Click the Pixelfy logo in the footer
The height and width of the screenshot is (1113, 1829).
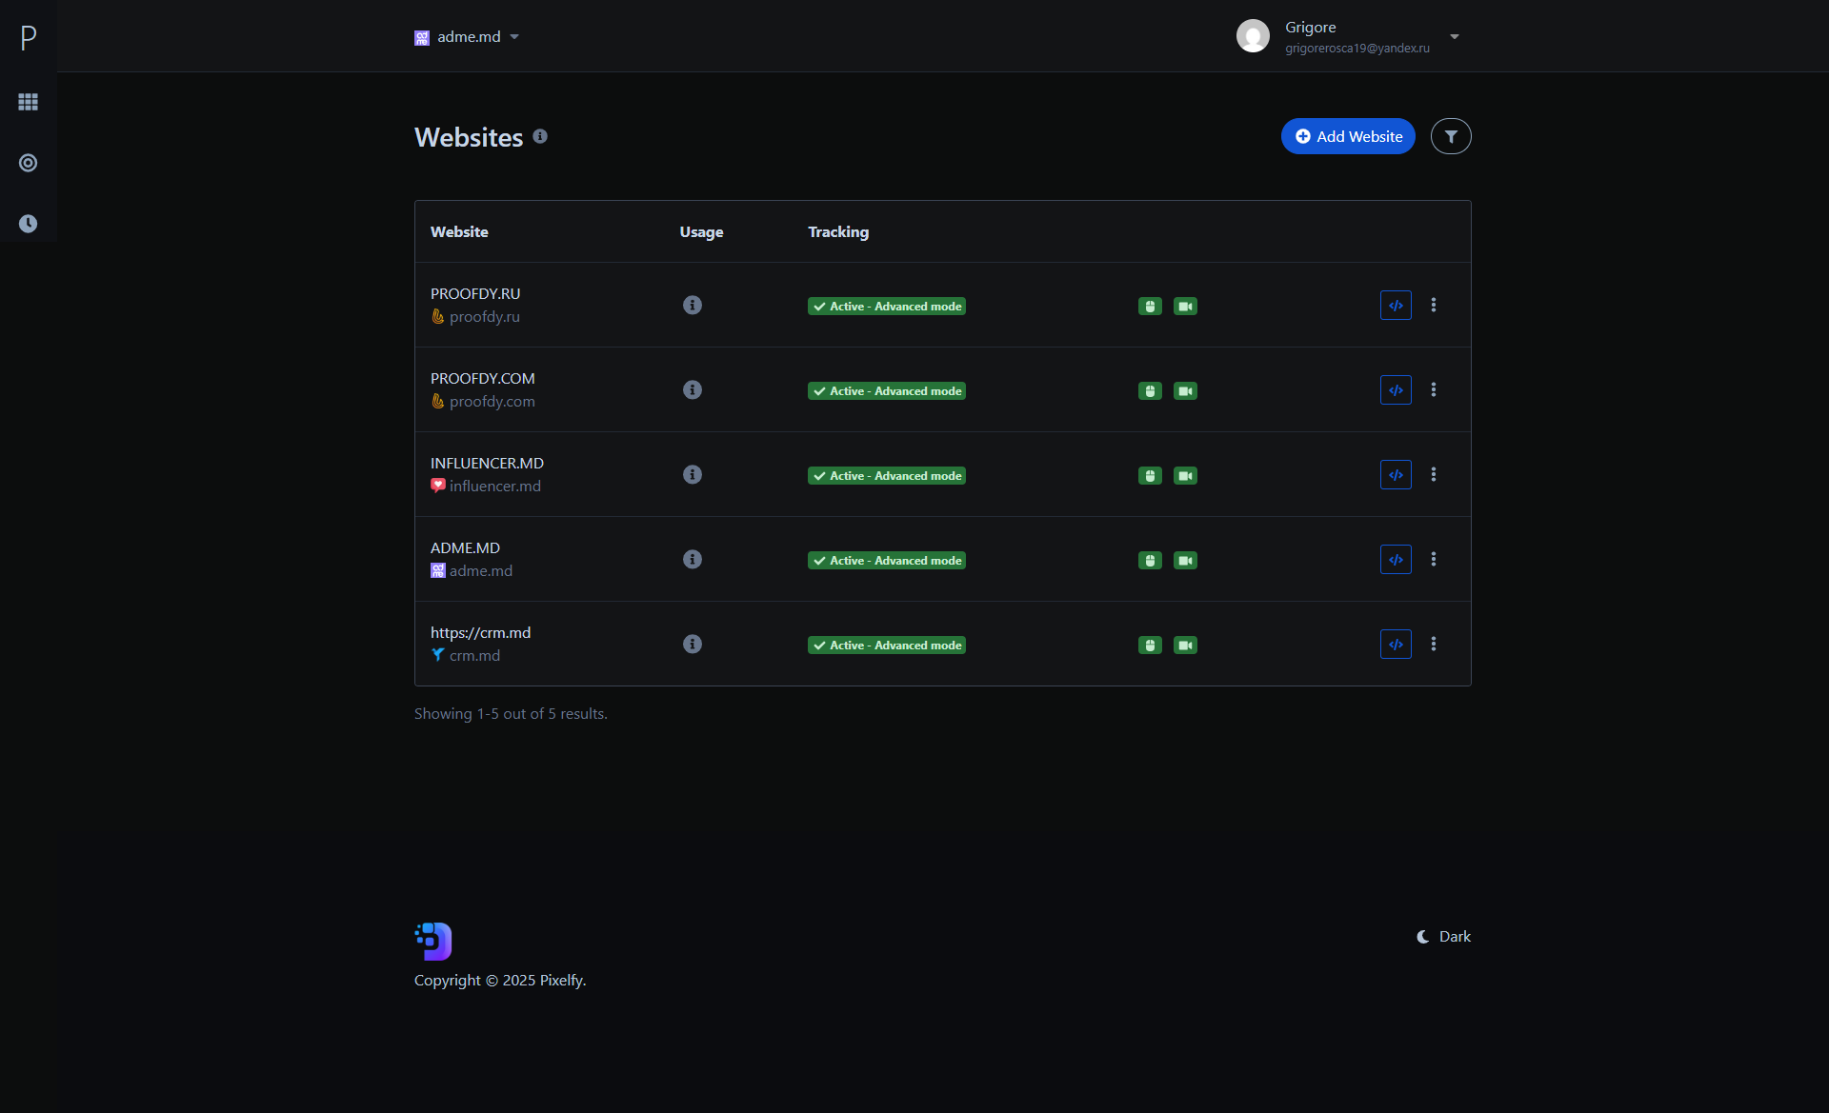[433, 941]
